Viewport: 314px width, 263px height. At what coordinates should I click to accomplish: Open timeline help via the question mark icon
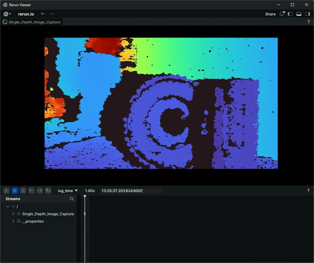click(x=308, y=191)
